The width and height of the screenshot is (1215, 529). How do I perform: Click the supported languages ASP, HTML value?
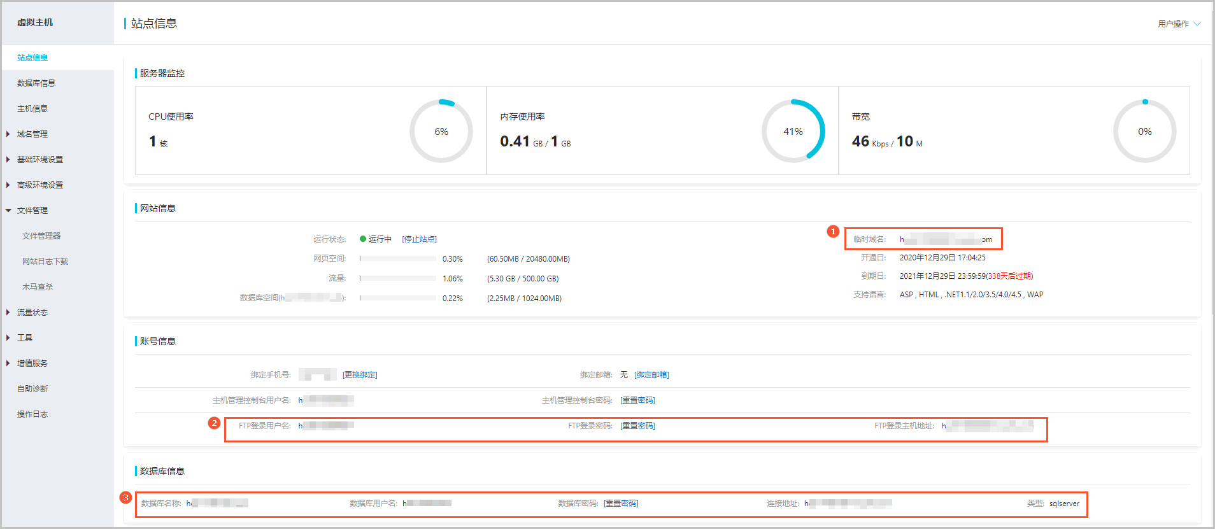click(x=971, y=295)
